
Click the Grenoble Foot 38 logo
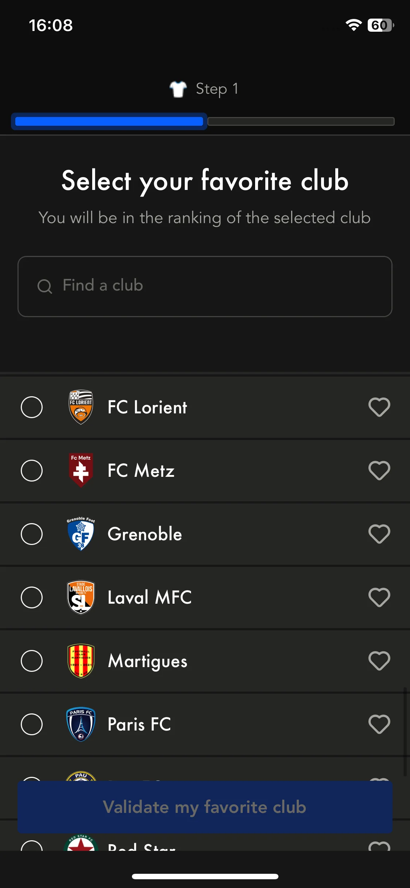81,534
